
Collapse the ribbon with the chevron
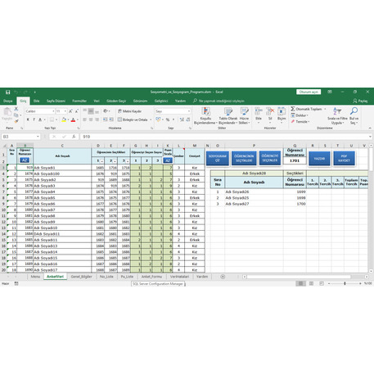point(370,128)
